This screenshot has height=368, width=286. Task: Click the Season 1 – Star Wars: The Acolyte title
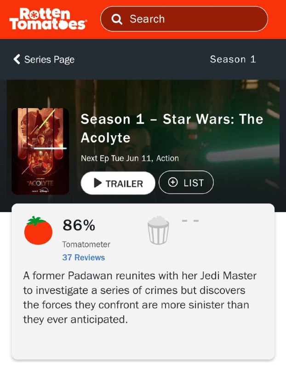pyautogui.click(x=172, y=128)
